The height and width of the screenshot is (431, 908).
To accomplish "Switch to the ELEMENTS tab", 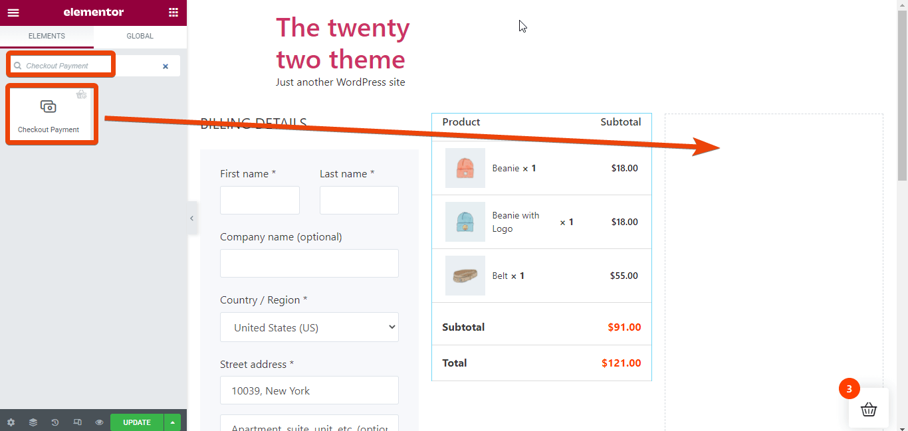I will [47, 36].
